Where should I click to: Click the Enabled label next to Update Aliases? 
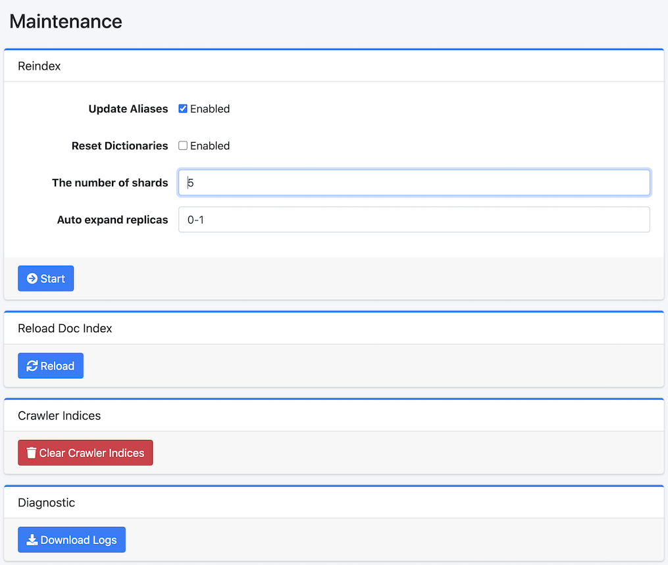coord(210,109)
